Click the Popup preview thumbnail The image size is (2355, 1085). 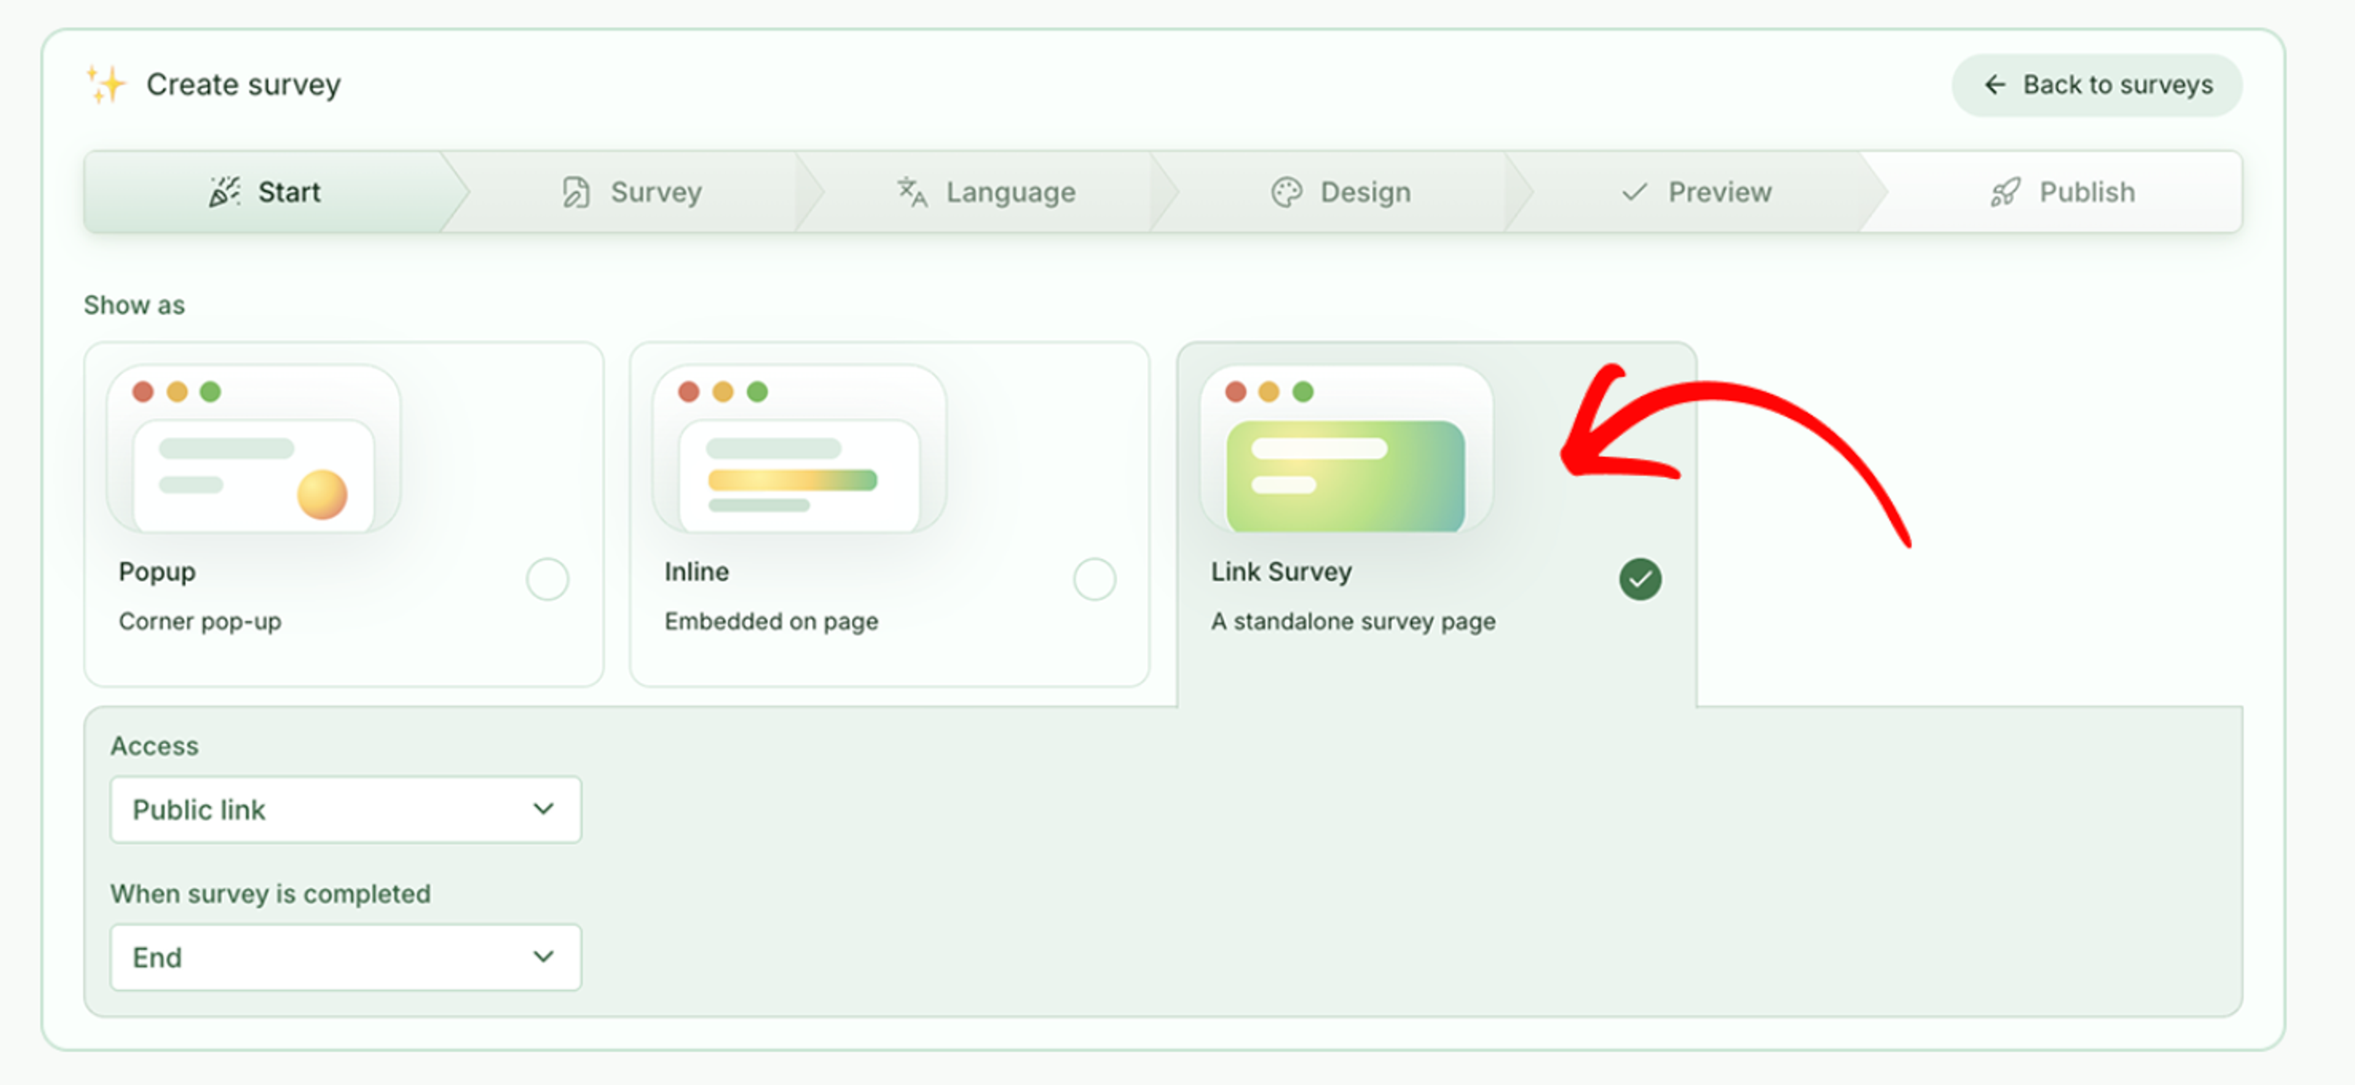[x=253, y=448]
